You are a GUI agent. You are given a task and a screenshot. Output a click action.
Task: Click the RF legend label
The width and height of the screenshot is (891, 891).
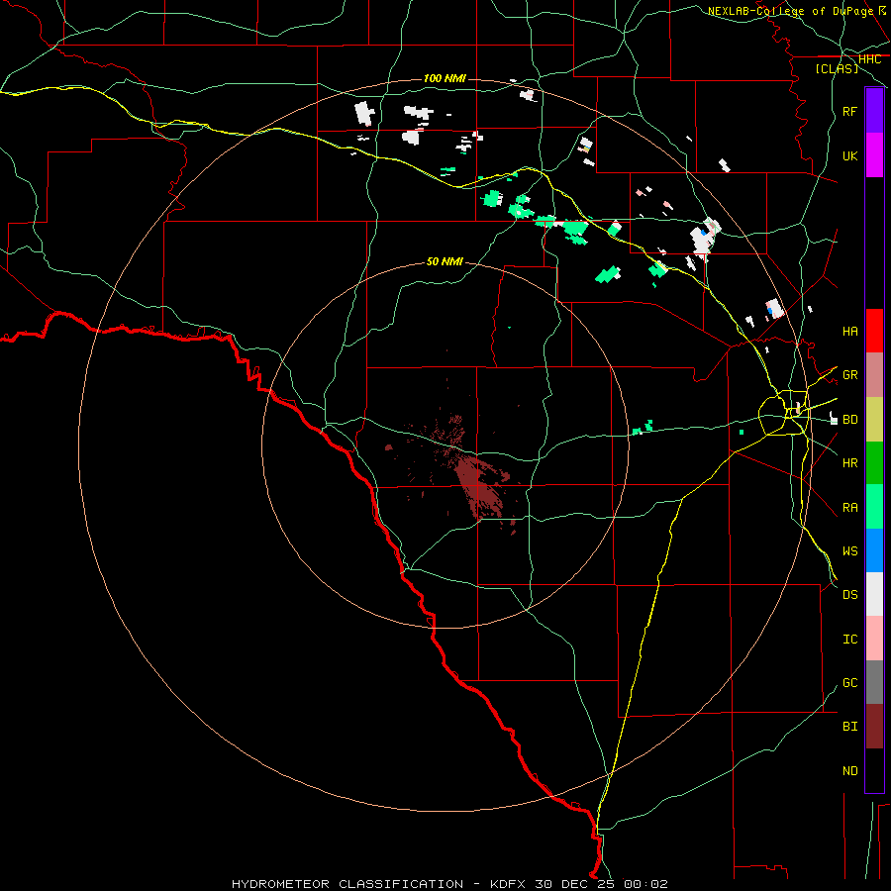[x=849, y=111]
